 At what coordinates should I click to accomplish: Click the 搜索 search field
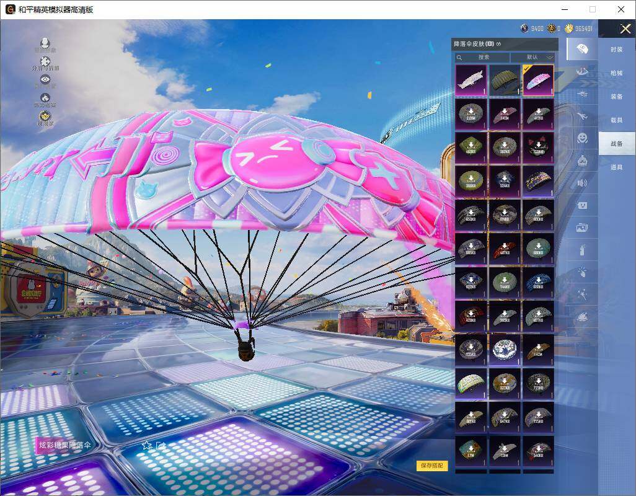(x=483, y=58)
